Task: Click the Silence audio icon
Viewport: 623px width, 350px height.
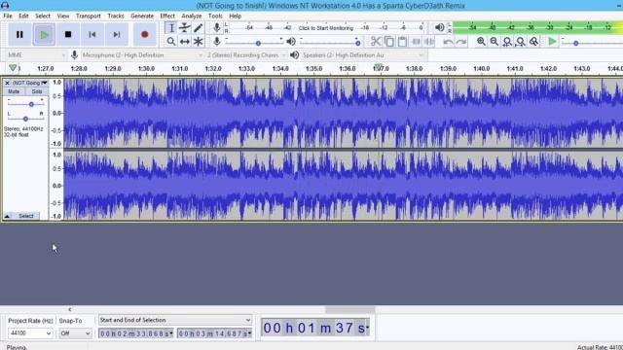Action: (x=429, y=41)
